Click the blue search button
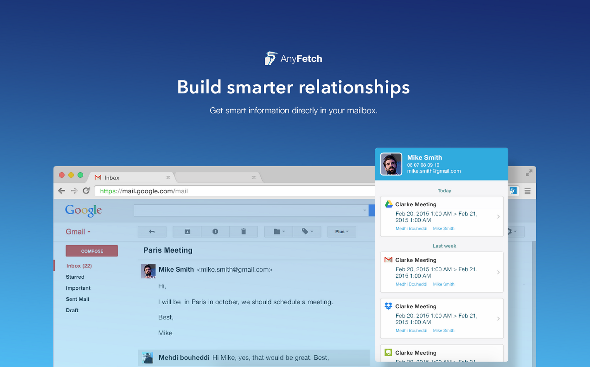Screen dimensions: 590x367 [x=372, y=210]
